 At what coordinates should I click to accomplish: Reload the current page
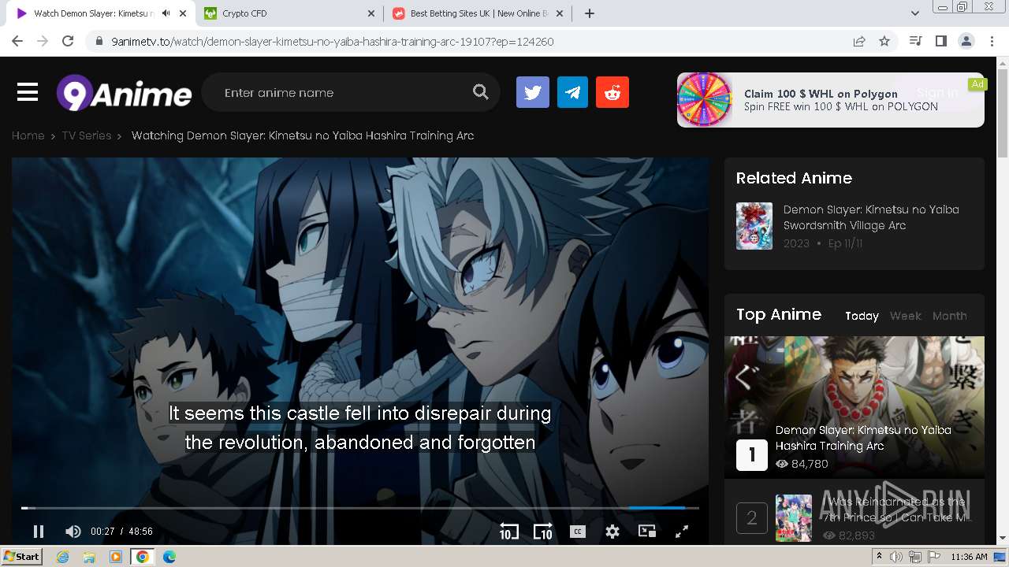[x=68, y=42]
